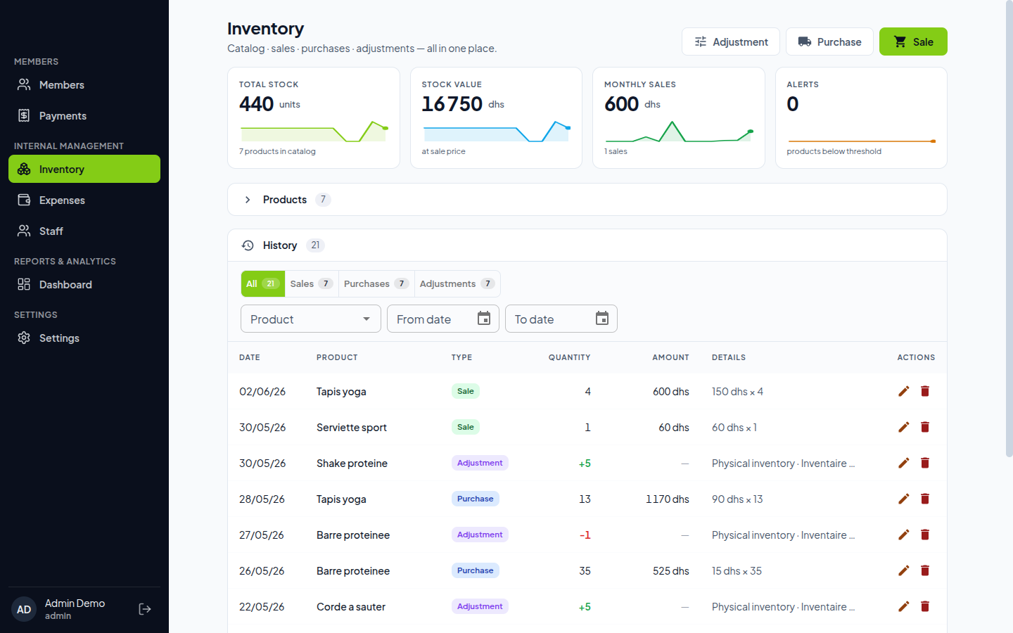Image resolution: width=1013 pixels, height=633 pixels.
Task: Open calendar picker for To date
Action: point(602,319)
